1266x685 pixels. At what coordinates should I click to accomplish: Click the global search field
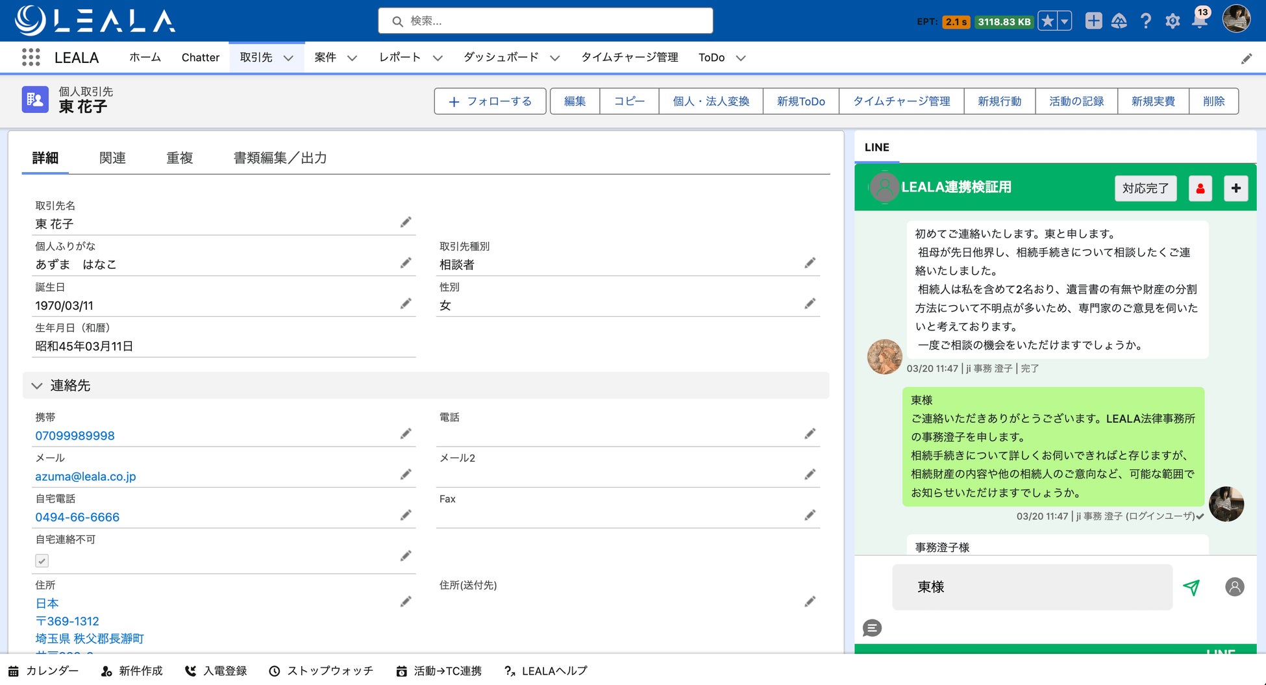545,21
